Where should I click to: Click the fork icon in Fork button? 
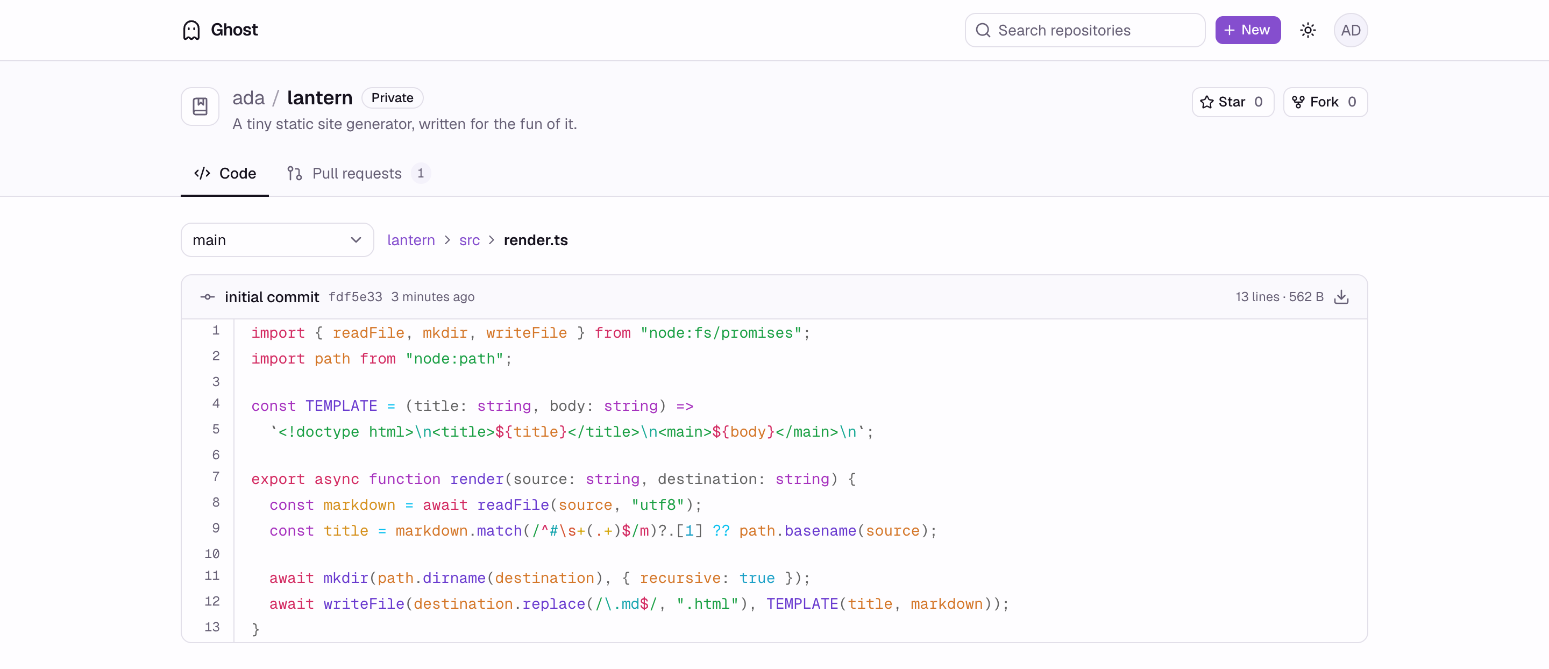pos(1298,102)
